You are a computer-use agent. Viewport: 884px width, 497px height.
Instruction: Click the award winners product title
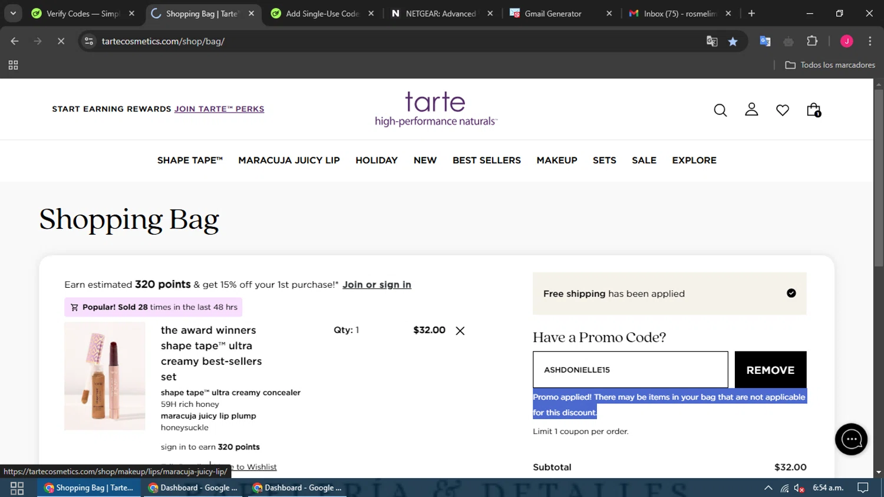coord(212,354)
